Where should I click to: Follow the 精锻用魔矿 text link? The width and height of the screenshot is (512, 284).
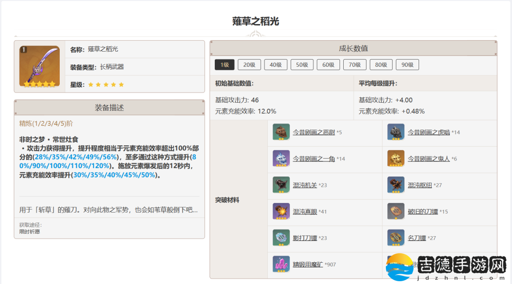pyautogui.click(x=308, y=265)
